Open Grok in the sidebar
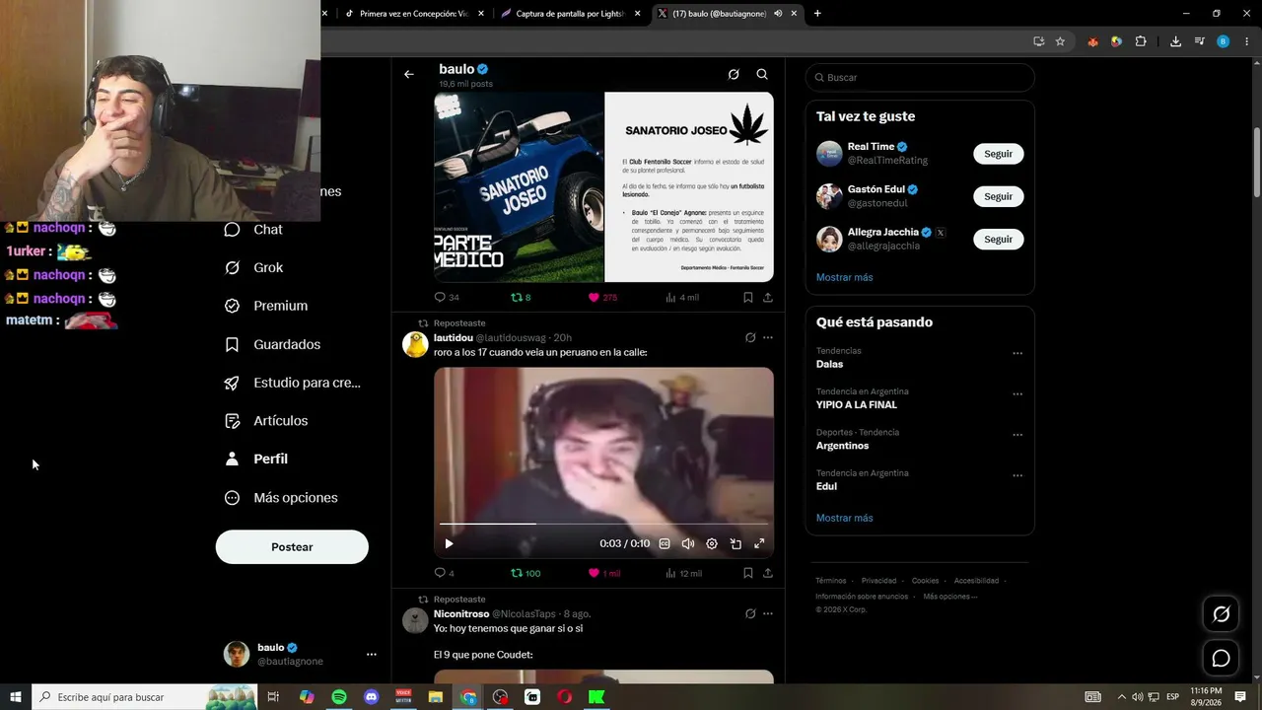The width and height of the screenshot is (1262, 710). coord(253,267)
